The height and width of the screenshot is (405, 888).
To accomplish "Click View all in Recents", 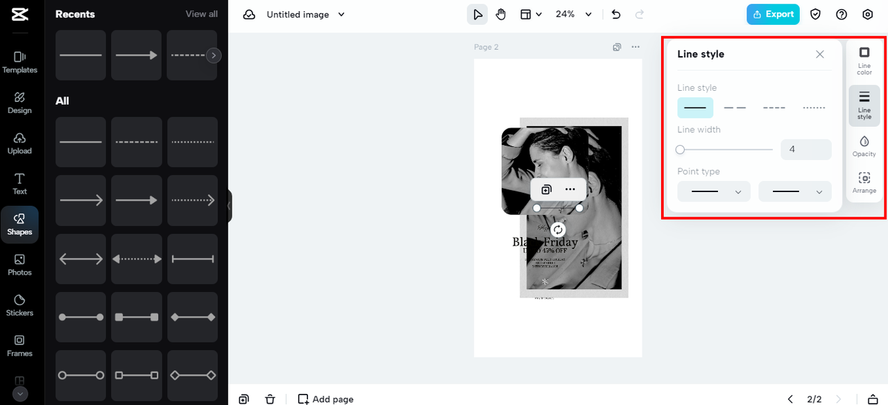I will pos(201,14).
